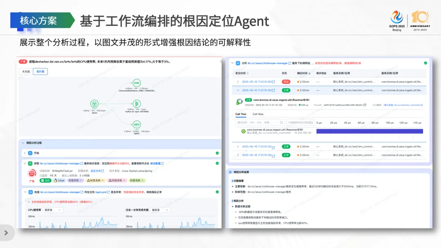Collapse the 根因分析过程 section
Image resolution: width=441 pixels, height=248 pixels.
pyautogui.click(x=23, y=143)
